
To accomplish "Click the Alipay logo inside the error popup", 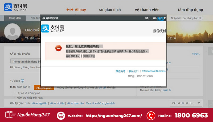I will click(x=52, y=29).
